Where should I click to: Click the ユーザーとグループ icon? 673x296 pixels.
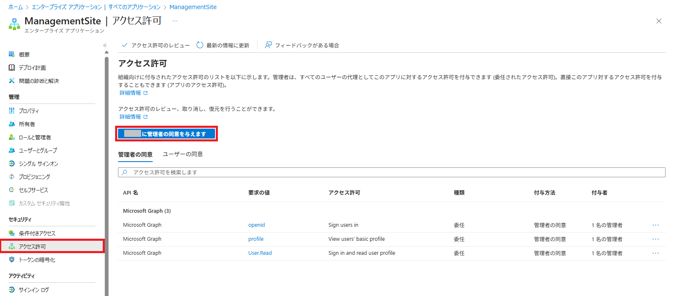(x=12, y=150)
